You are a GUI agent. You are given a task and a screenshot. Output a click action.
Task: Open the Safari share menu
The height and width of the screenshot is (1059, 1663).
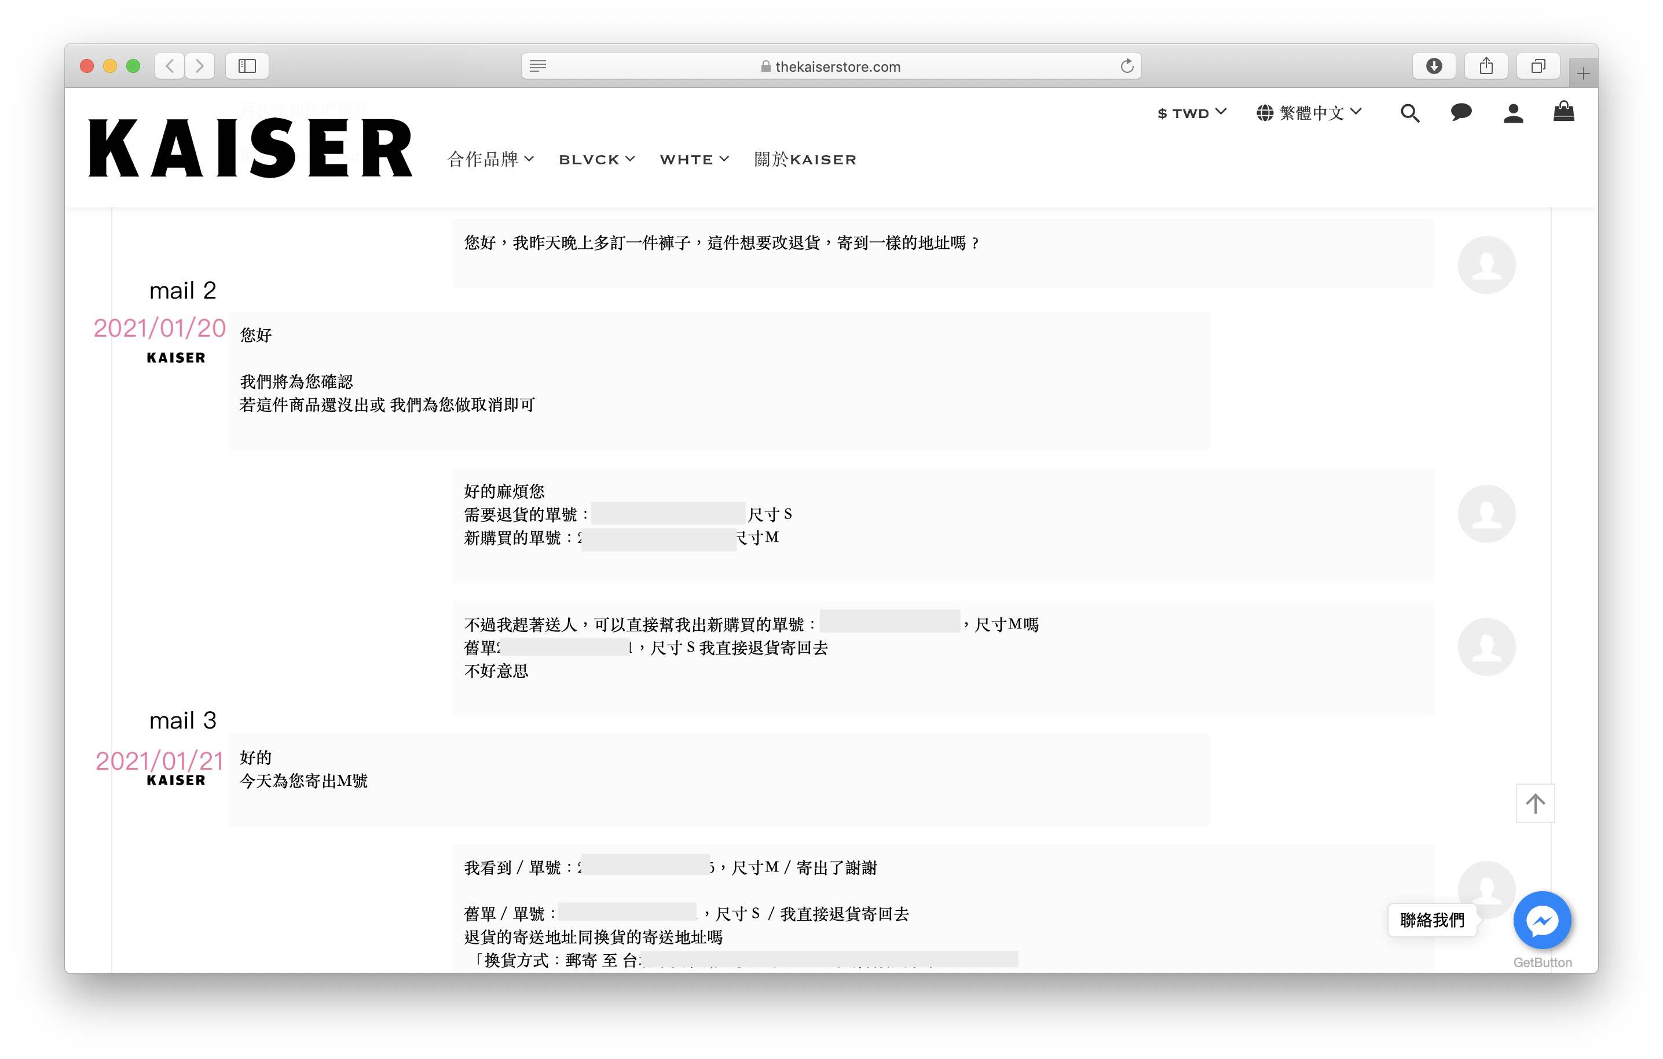(x=1486, y=67)
